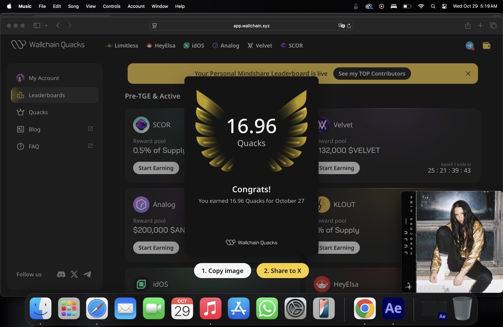Open System Settings from the Dock
This screenshot has width=503, height=327.
point(296,309)
